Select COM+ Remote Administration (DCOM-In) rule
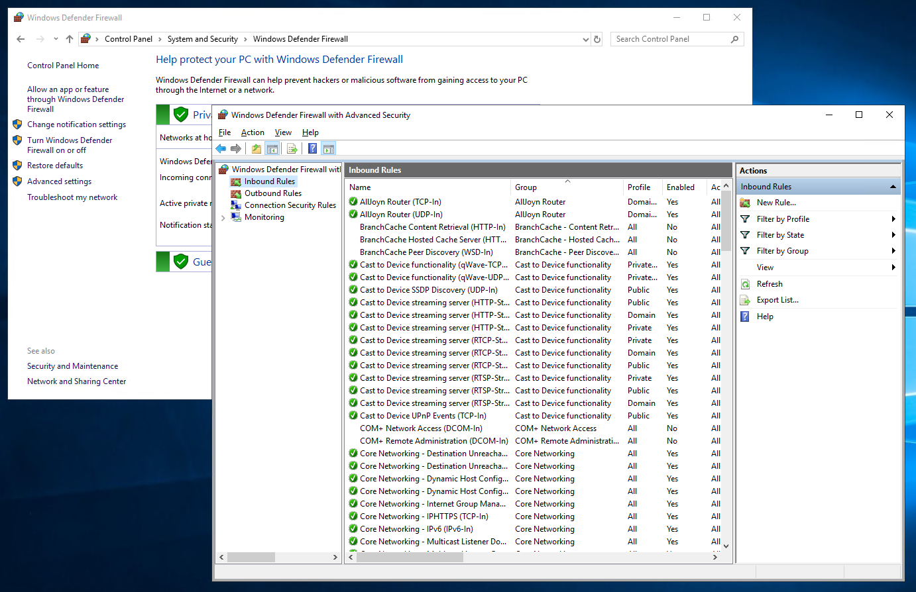This screenshot has width=916, height=592. point(433,441)
